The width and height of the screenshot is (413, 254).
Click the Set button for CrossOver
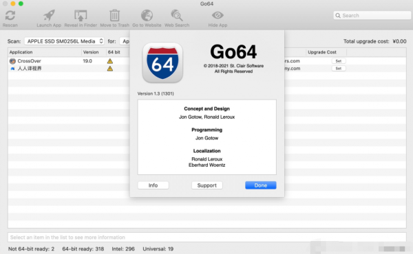[339, 61]
